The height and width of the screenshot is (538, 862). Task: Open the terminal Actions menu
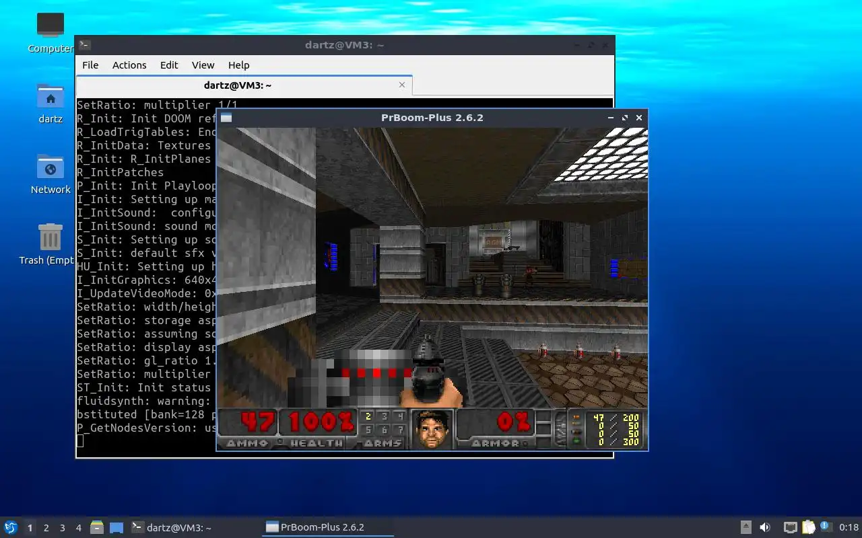click(x=129, y=65)
